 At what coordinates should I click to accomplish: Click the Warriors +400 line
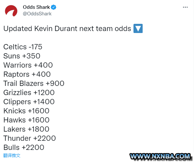point(28,65)
